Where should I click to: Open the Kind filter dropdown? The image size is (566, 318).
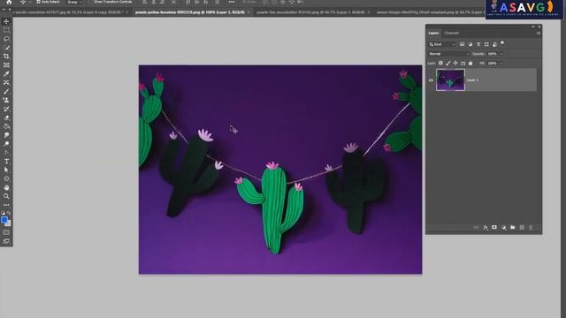click(x=442, y=44)
